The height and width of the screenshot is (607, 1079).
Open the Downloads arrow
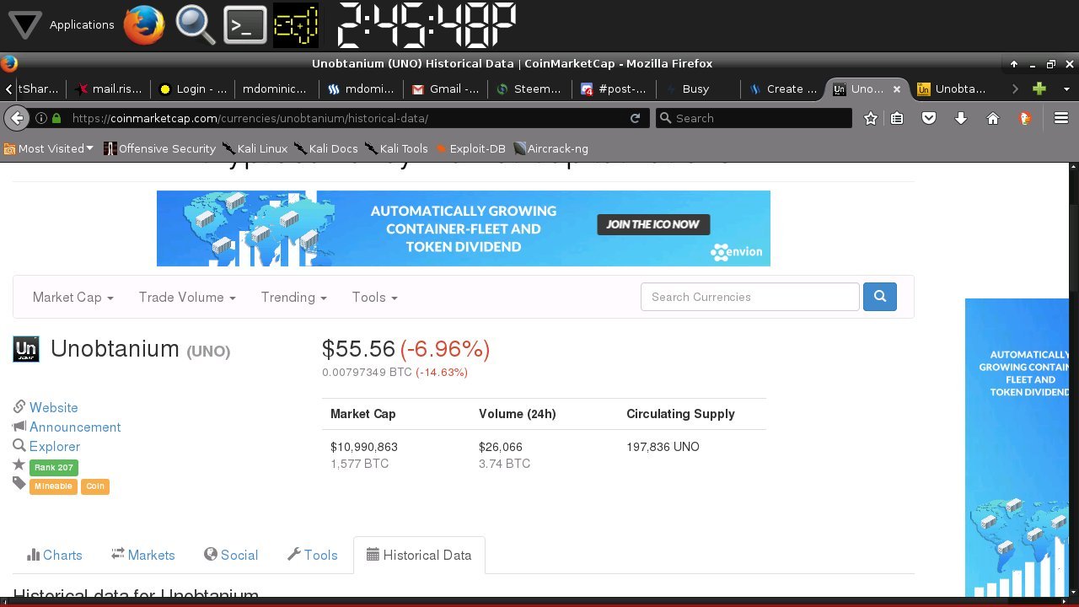click(x=960, y=118)
